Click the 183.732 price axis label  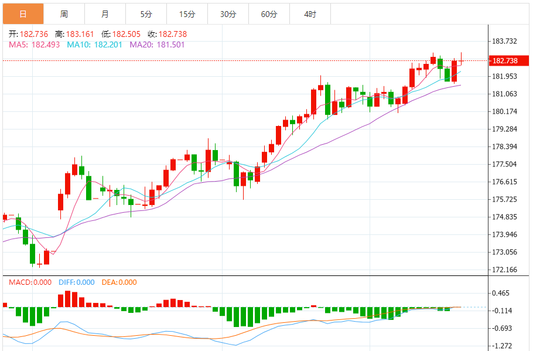504,41
